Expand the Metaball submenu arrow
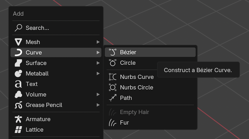 [x=98, y=73]
